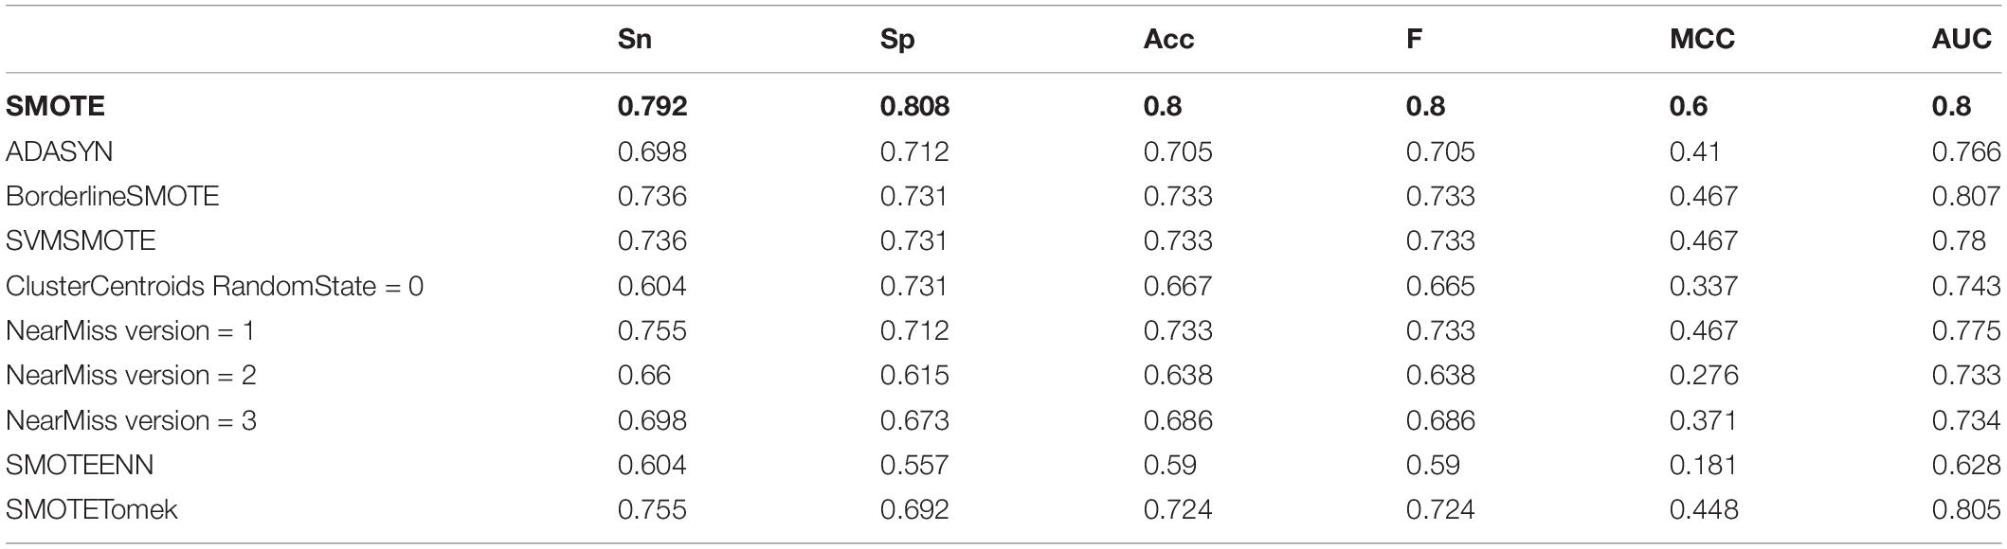Viewport: 2007px width, 549px height.
Task: Click ADASYN MCC value 0.41
Action: pos(1695,151)
